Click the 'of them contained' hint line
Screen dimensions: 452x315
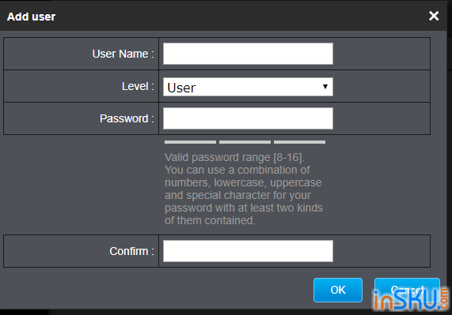pos(210,220)
